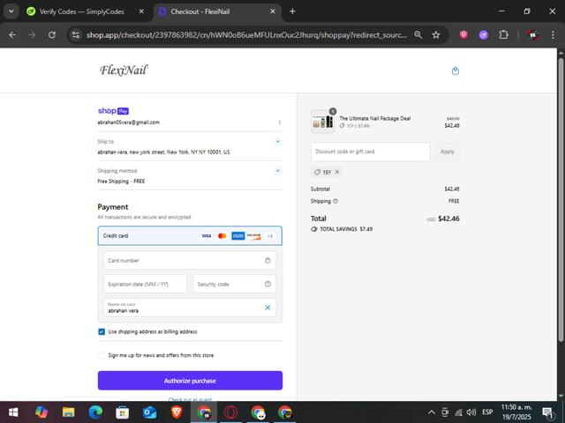Open the tab search dropdown arrow
The width and height of the screenshot is (565, 423).
(x=11, y=11)
